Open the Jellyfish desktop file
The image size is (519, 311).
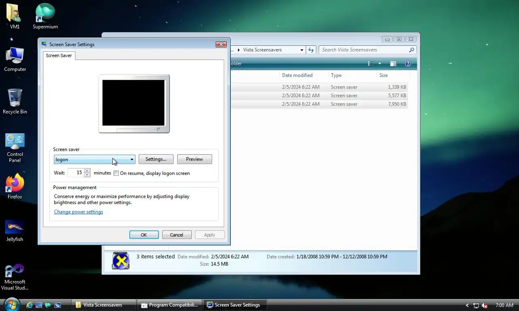tap(15, 231)
